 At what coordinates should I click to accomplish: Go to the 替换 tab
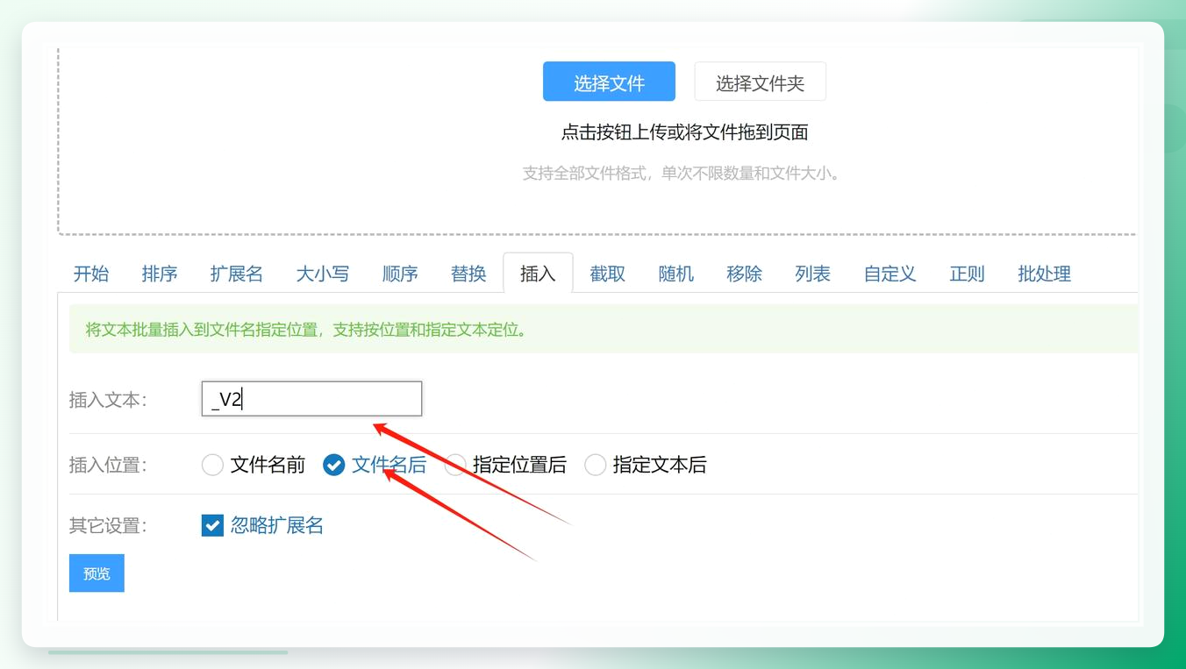tap(468, 274)
